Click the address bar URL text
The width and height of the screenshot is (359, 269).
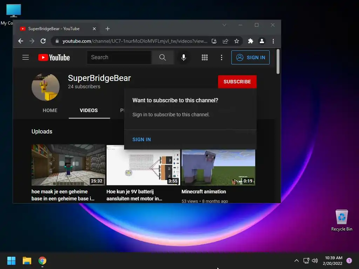tap(135, 41)
